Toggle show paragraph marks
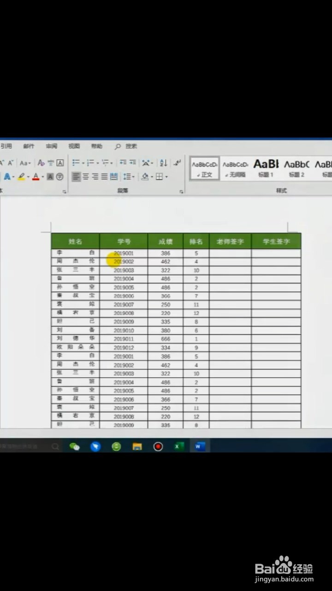This screenshot has width=332, height=591. click(178, 163)
